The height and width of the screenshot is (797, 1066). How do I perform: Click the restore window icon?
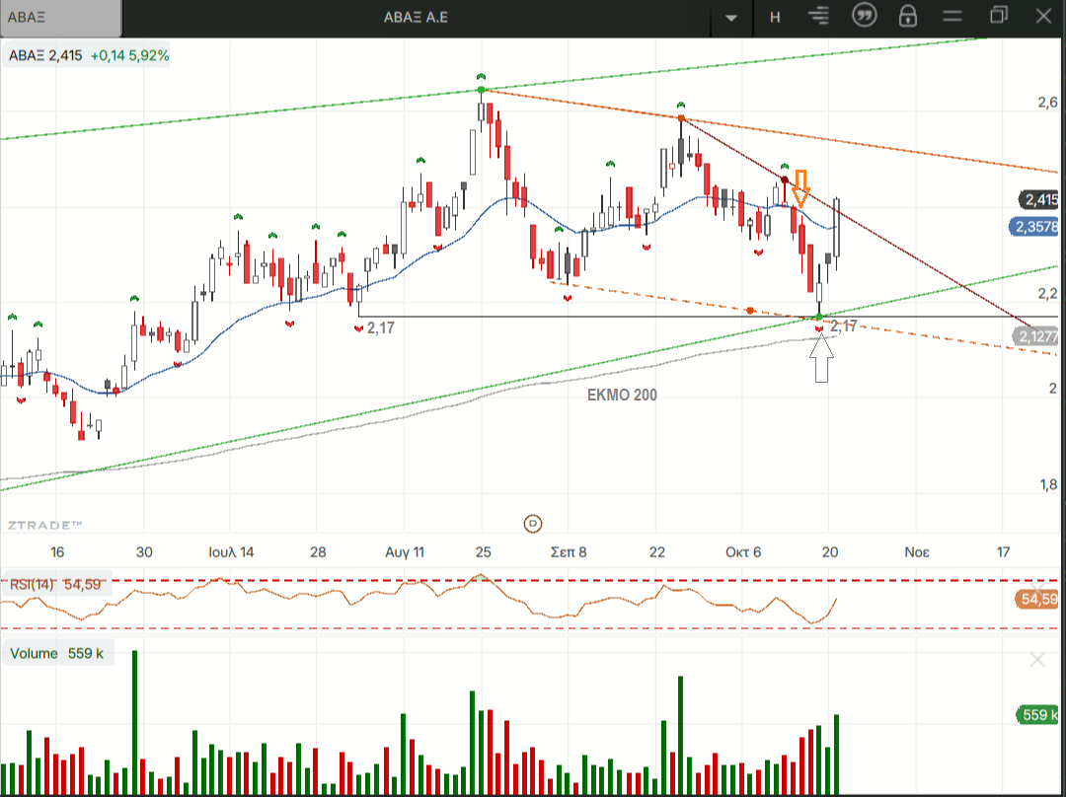999,16
